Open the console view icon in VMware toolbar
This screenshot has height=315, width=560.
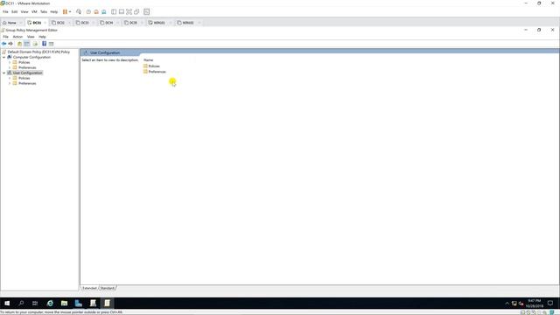[x=146, y=11]
